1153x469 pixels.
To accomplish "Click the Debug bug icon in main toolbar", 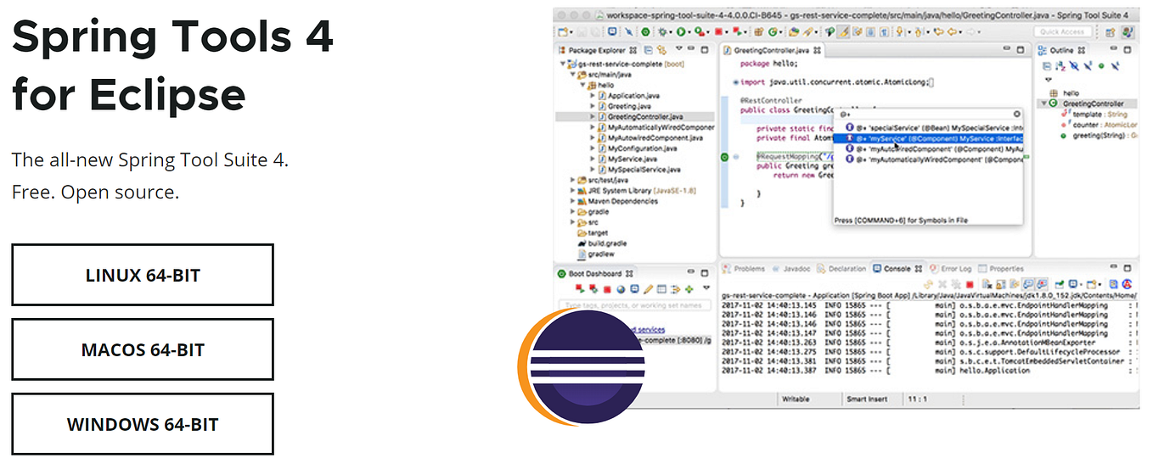I will 662,31.
